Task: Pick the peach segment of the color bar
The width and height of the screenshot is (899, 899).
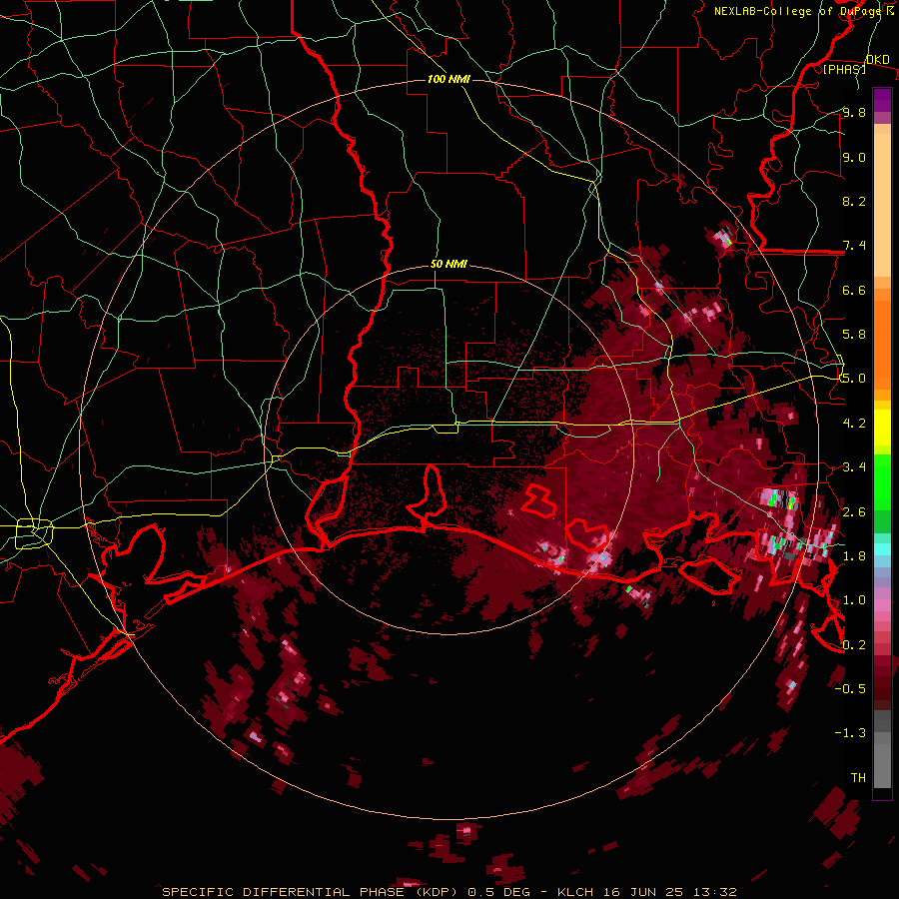Action: [x=882, y=205]
